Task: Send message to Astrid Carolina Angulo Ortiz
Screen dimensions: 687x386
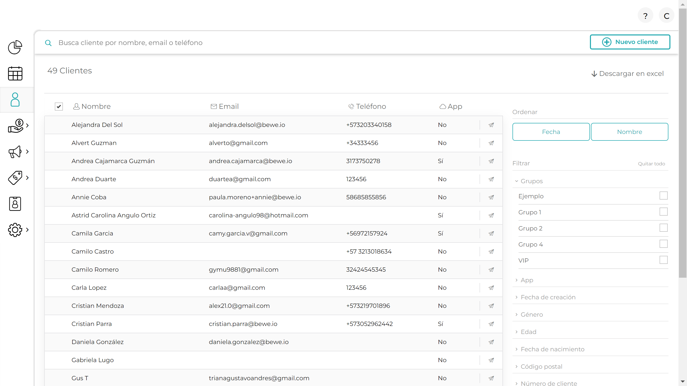Action: click(491, 215)
